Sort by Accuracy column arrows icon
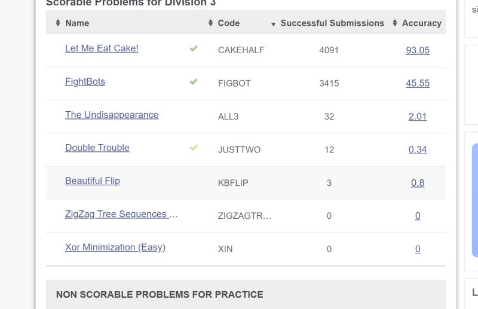Image resolution: width=478 pixels, height=309 pixels. [395, 23]
